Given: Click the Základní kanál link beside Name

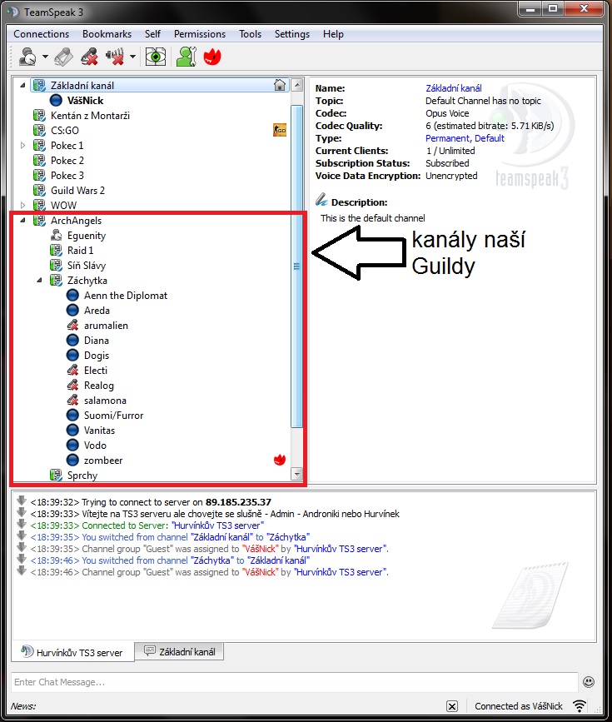Looking at the screenshot, I should tap(453, 88).
